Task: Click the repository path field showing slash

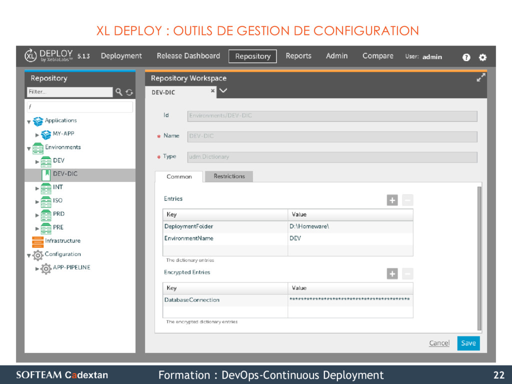Action: [x=80, y=107]
